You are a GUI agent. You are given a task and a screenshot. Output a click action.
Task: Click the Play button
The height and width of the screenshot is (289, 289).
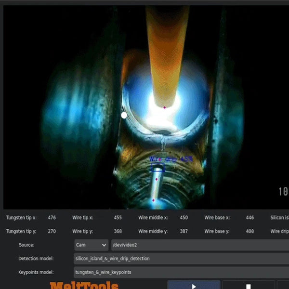194,285
